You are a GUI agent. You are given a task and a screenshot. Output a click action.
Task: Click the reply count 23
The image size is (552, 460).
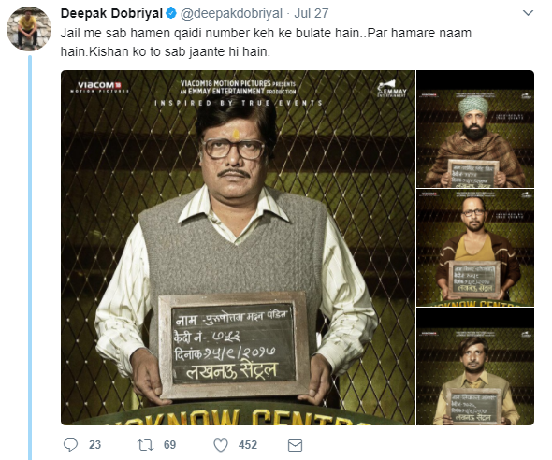[x=94, y=445]
